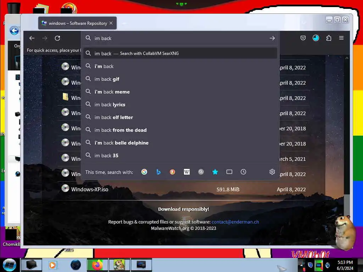Screen dimensions: 363x272
Task: Click the shield icon in system tray
Action: pyautogui.click(x=310, y=265)
